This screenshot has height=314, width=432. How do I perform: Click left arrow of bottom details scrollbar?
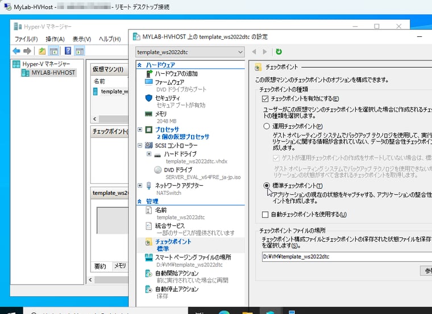click(x=90, y=280)
